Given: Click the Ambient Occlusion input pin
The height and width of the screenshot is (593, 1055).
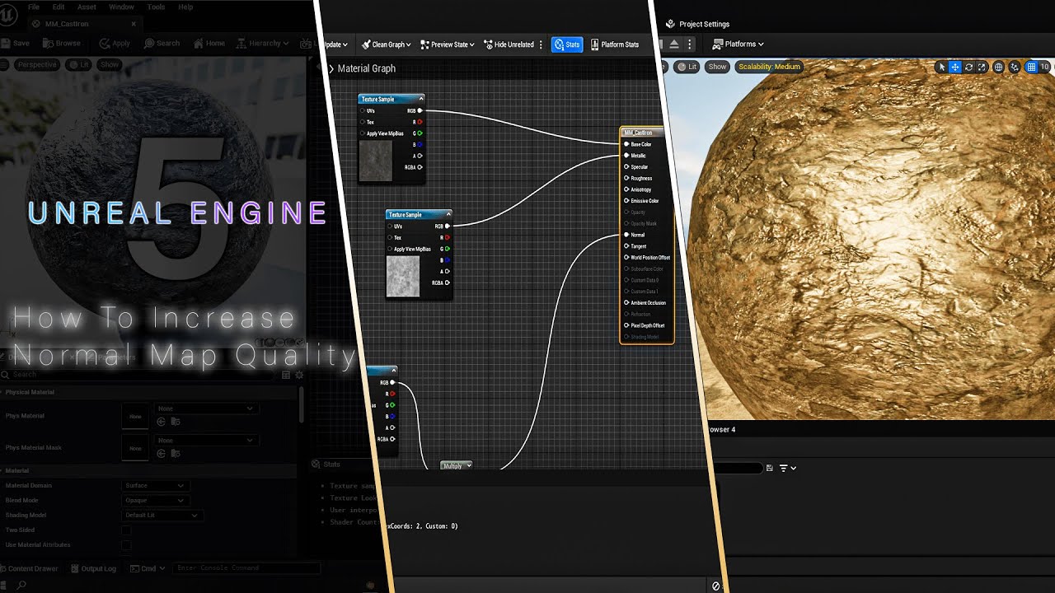Looking at the screenshot, I should tap(626, 302).
